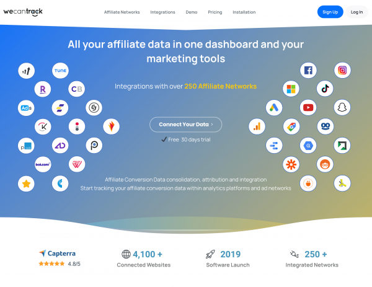Click the blue crescent C icon

(60, 183)
